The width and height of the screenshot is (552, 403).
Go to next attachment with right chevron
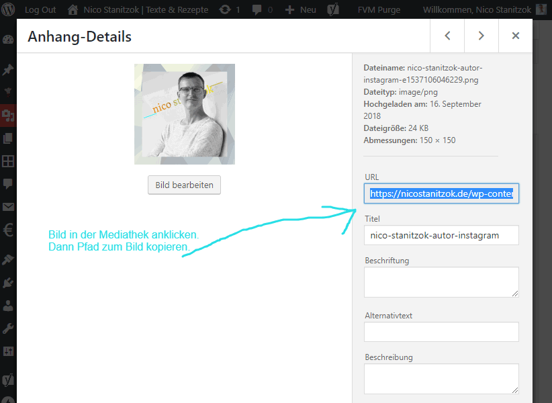481,36
